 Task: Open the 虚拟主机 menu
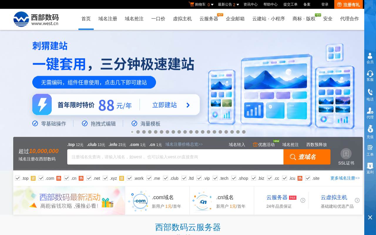point(182,19)
